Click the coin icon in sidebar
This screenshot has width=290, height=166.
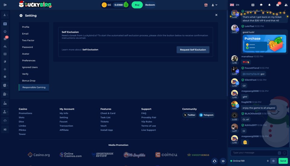click(x=5, y=77)
